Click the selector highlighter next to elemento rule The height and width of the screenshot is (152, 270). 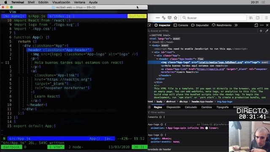(160, 117)
